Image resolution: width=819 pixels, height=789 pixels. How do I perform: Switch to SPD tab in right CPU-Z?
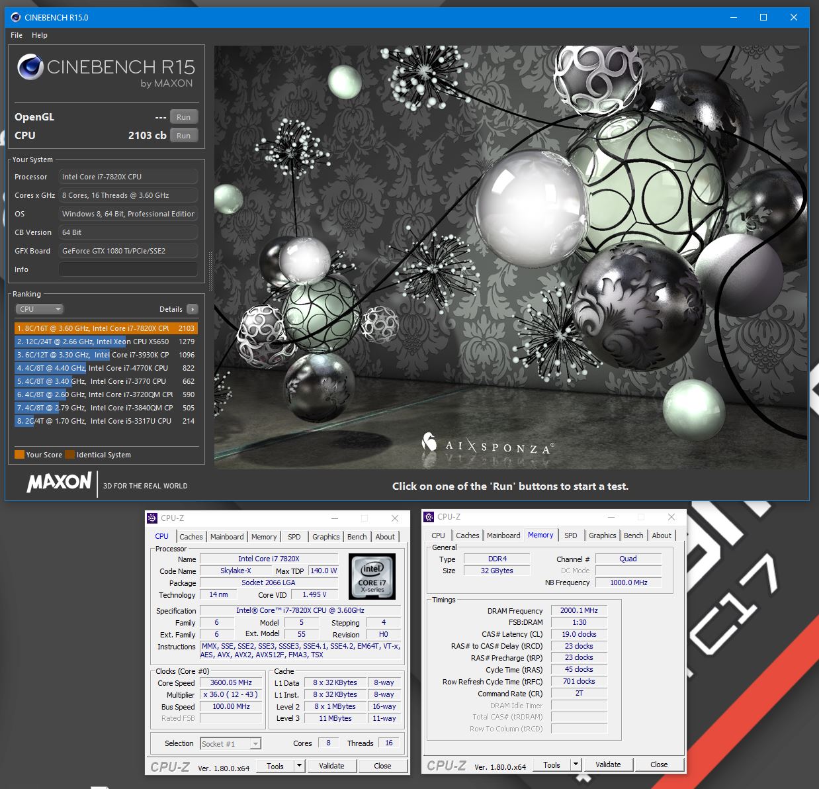(571, 535)
